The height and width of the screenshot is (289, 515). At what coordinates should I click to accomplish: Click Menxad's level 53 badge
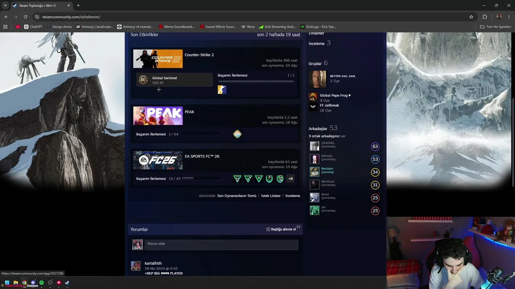[375, 159]
